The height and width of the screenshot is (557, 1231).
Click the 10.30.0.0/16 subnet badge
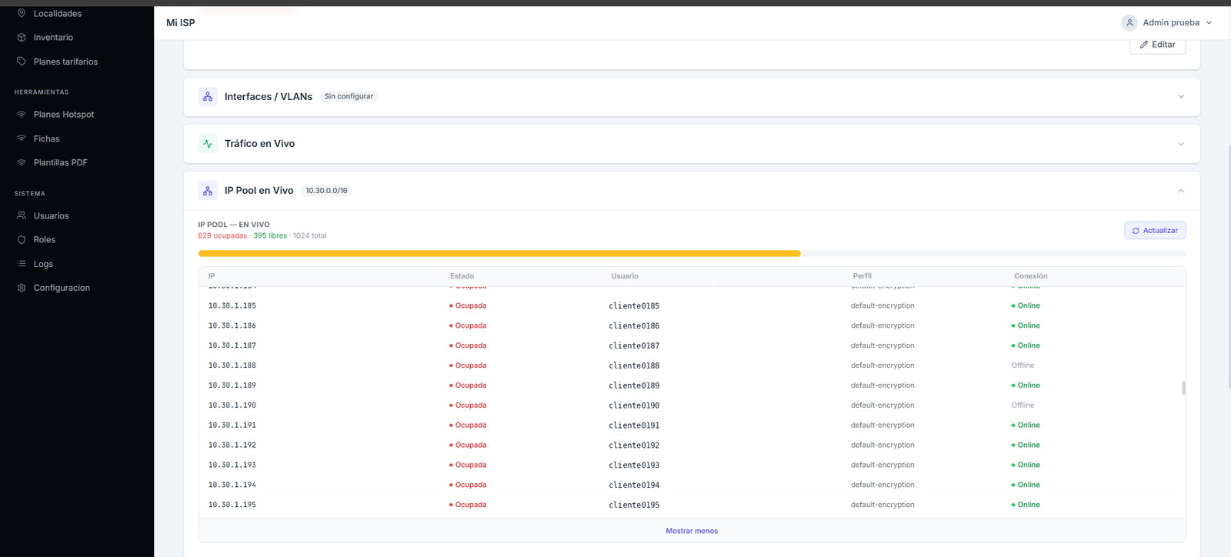(326, 191)
